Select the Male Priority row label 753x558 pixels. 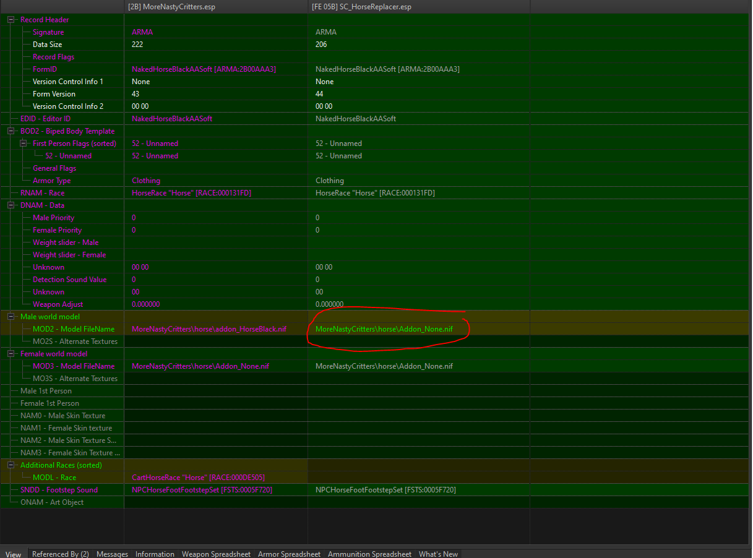pyautogui.click(x=53, y=218)
